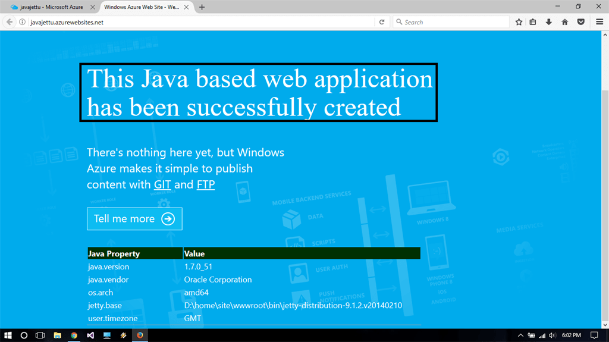Reload the page with refresh icon
Screen dimensions: 609x342
click(382, 22)
